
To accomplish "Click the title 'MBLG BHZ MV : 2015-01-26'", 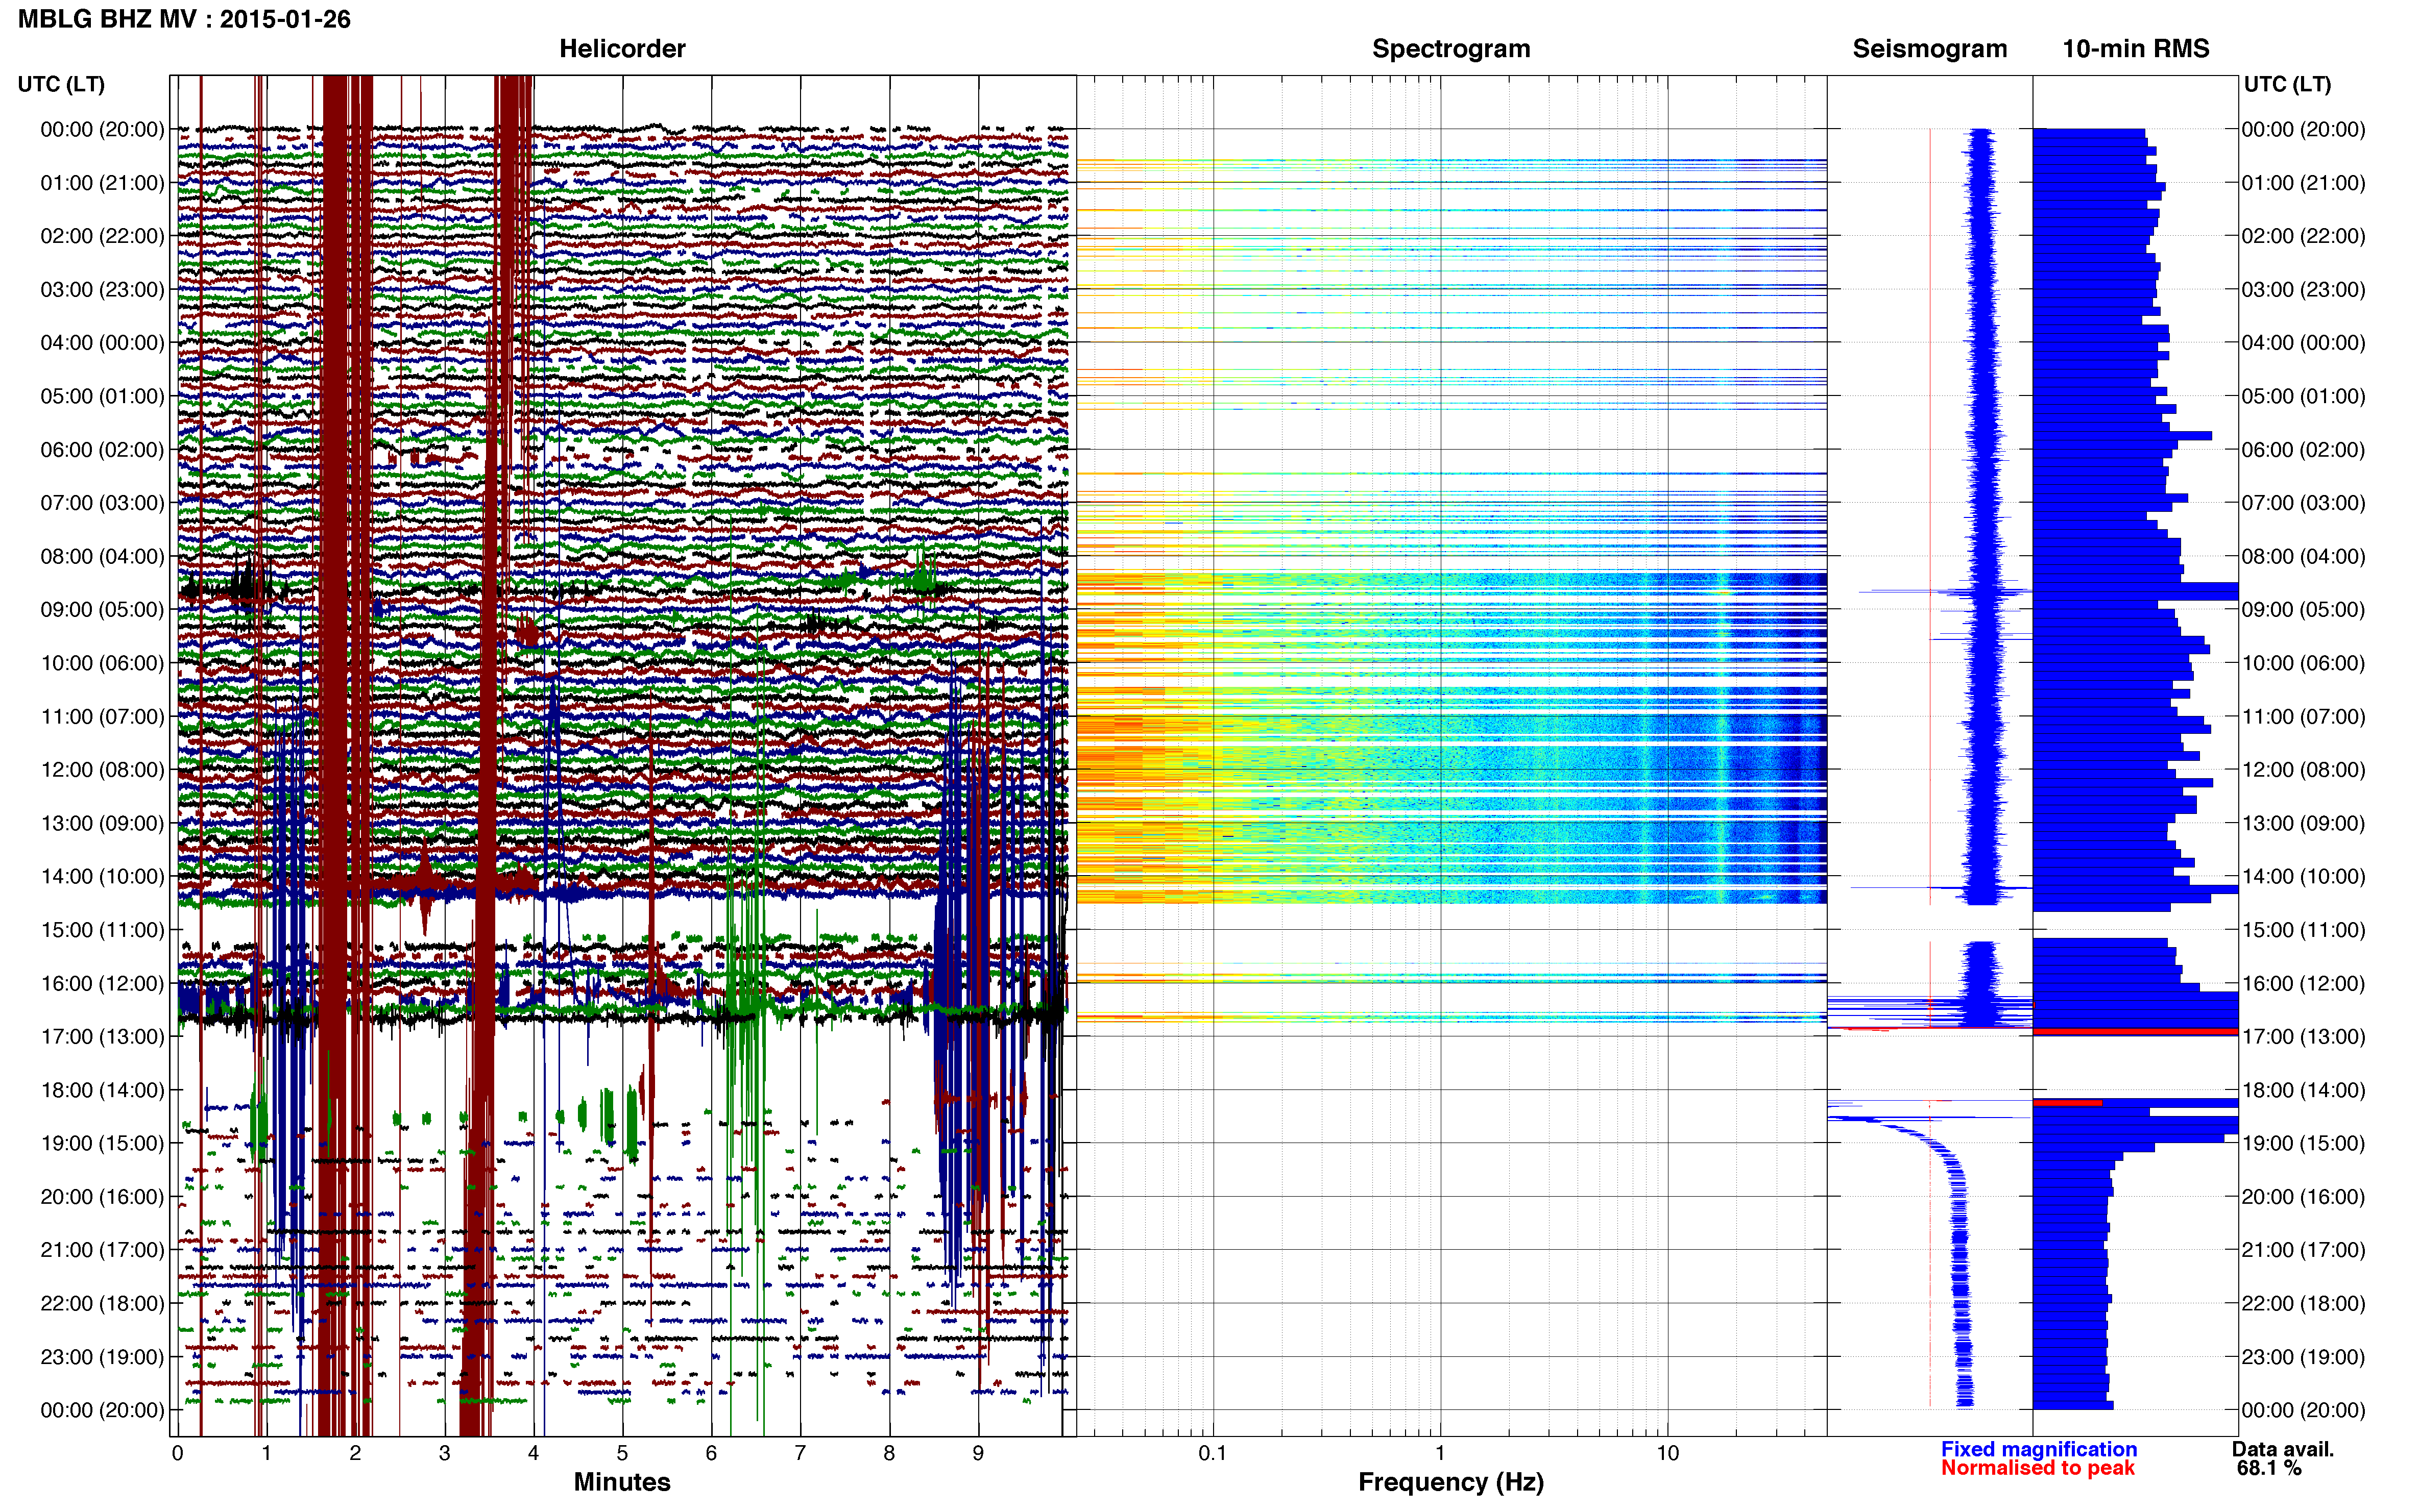I will point(184,19).
